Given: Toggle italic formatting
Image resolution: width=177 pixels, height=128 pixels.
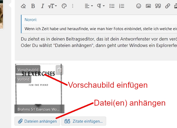Looking at the screenshot, I should pos(43,6).
